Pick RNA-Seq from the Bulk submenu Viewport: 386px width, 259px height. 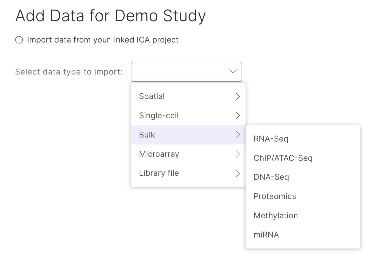tap(271, 139)
